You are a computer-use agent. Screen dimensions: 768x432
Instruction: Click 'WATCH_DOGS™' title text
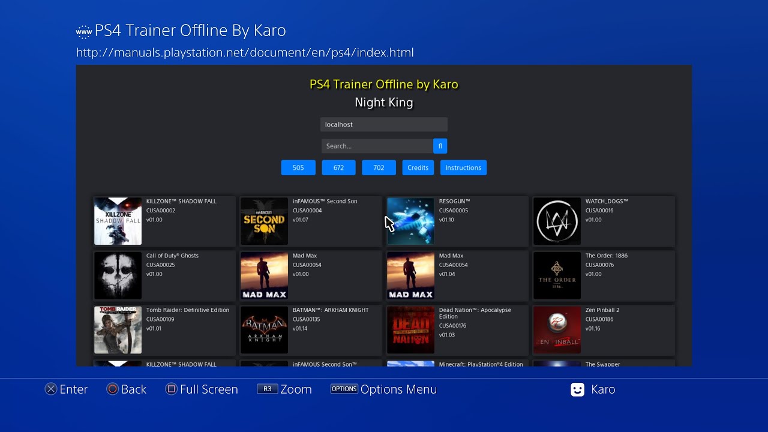coord(607,201)
